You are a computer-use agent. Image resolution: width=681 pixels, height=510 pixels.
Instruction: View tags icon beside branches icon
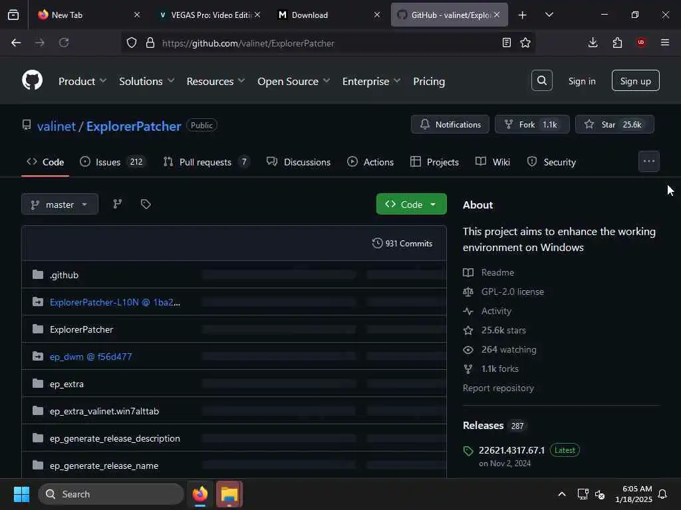[146, 204]
